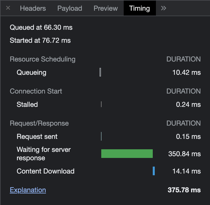
Task: Open the Payload tab
Action: [x=70, y=8]
